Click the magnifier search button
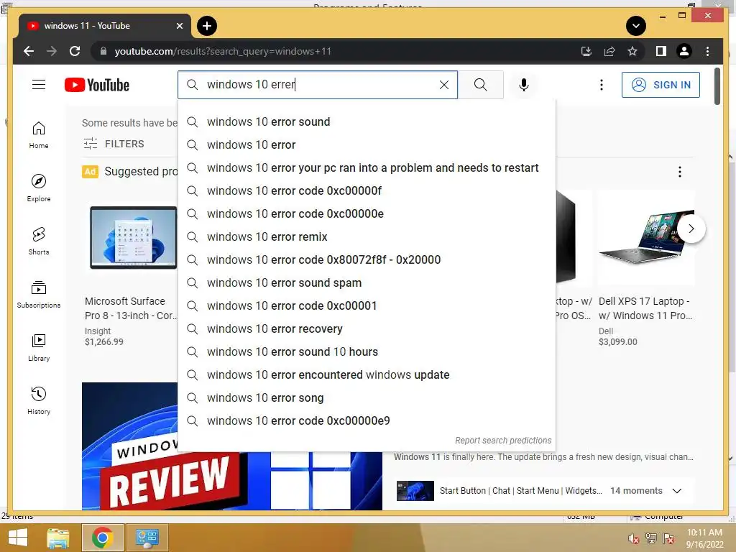Image resolution: width=736 pixels, height=552 pixels. point(480,85)
